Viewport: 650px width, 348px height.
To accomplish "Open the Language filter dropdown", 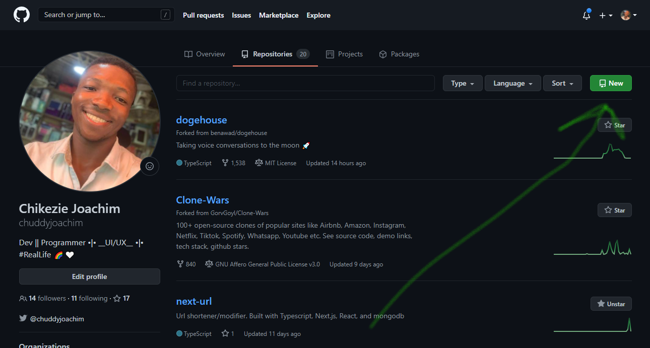I will click(x=512, y=83).
